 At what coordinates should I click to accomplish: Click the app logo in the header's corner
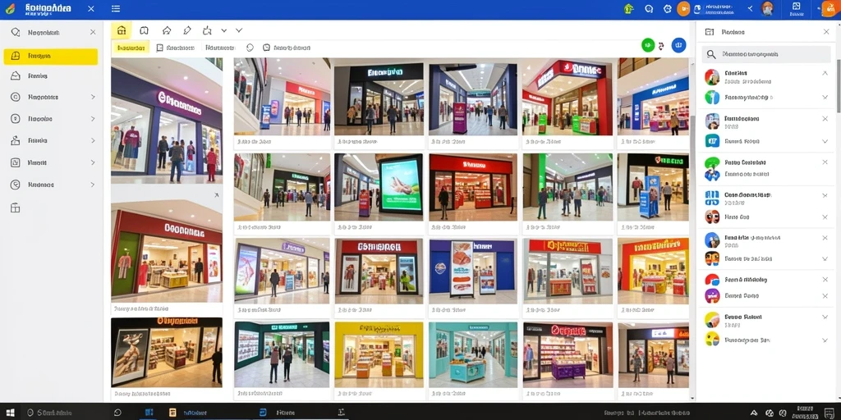click(x=10, y=9)
